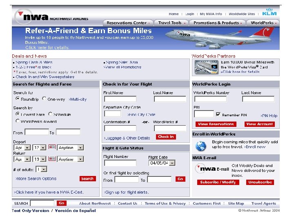The image size is (294, 221).
Task: Select the Schedule radio button
Action: (x=50, y=114)
